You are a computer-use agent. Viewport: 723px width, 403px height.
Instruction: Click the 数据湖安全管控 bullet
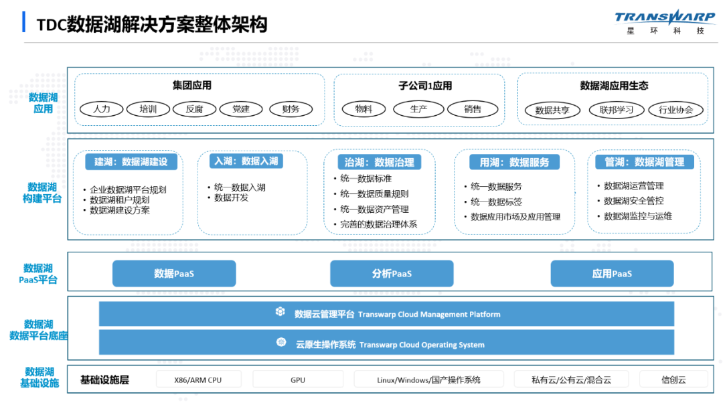[x=633, y=201]
